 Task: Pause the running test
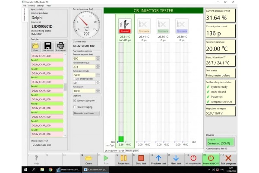coord(123,160)
